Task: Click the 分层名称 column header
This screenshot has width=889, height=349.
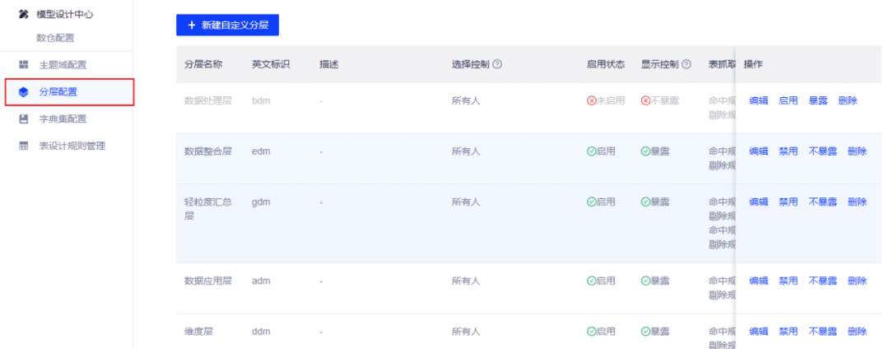Action: coord(203,64)
